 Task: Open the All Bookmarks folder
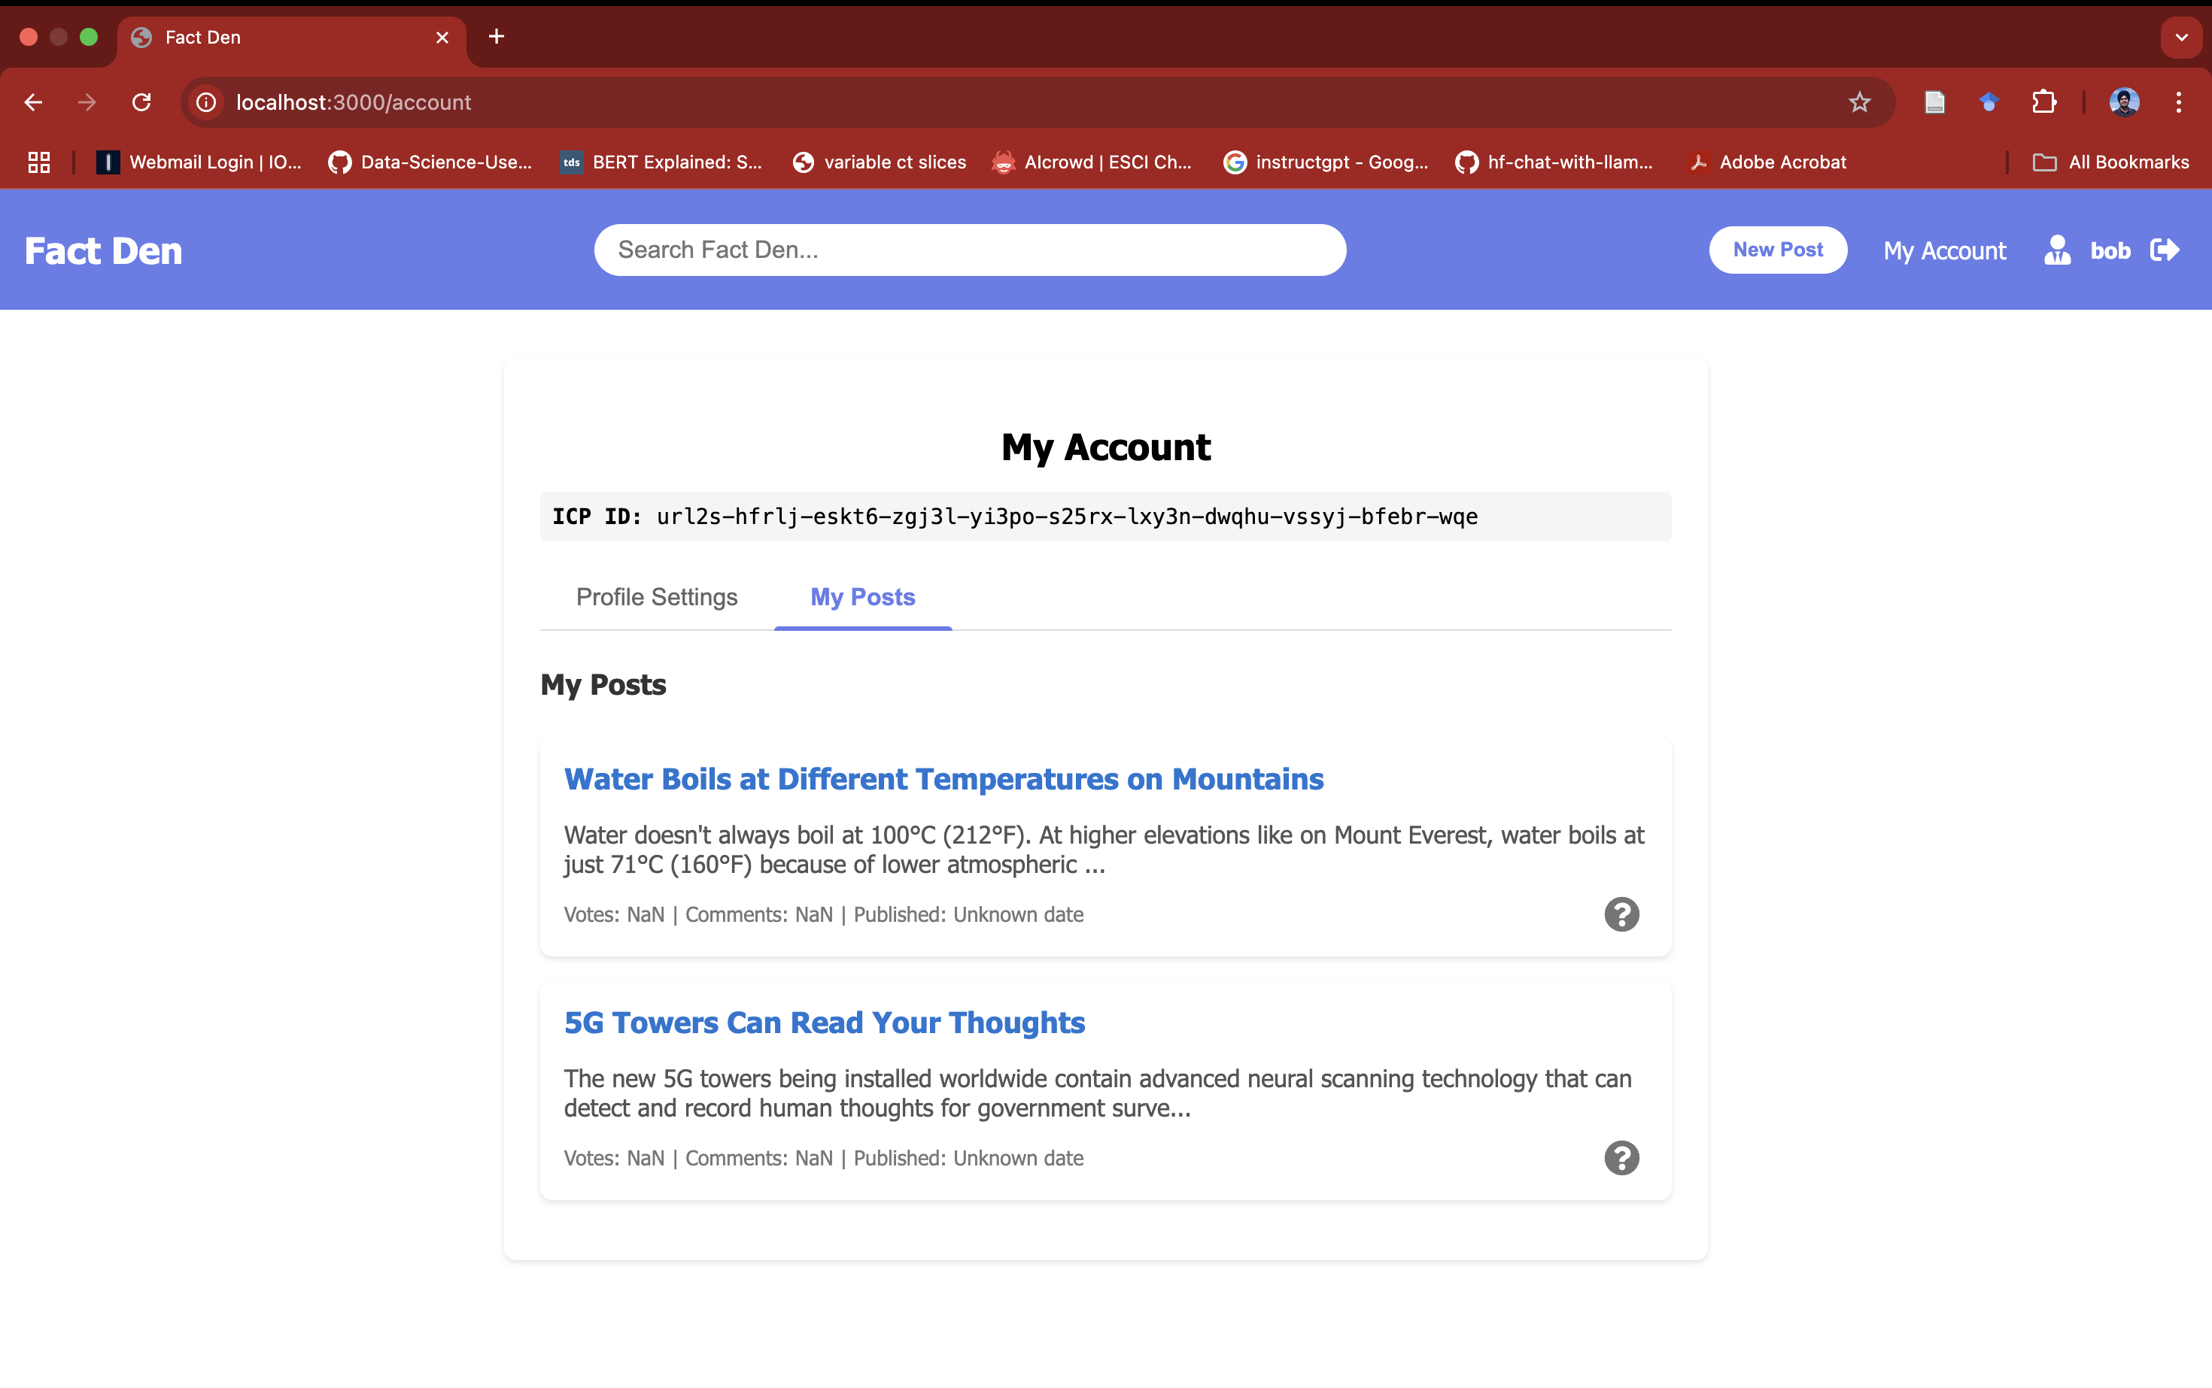pos(2111,162)
